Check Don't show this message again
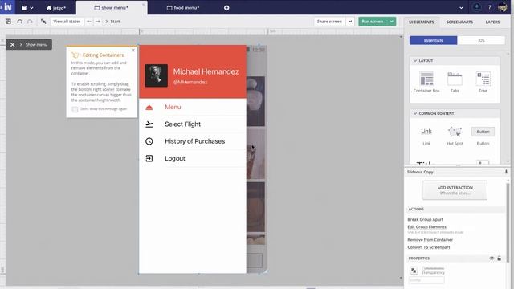Image resolution: width=514 pixels, height=289 pixels. [x=75, y=109]
